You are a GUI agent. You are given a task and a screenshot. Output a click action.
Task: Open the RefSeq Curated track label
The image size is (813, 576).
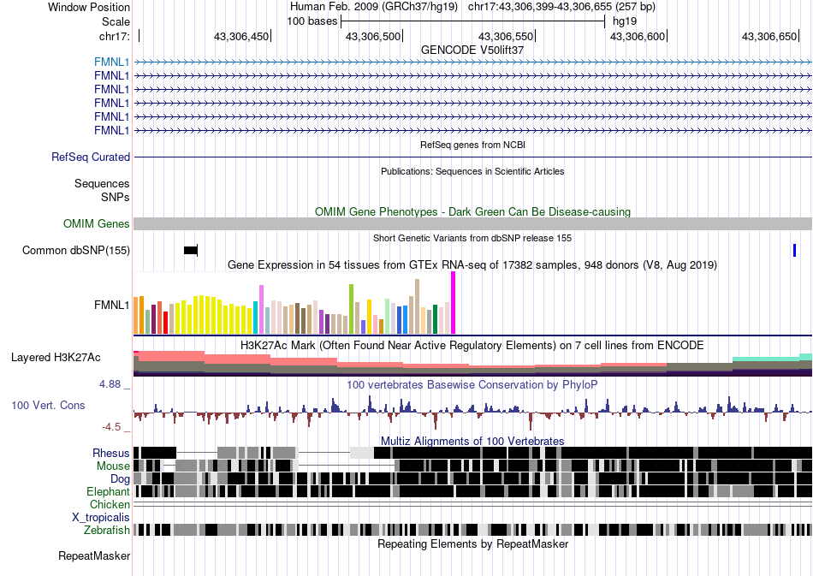pos(90,157)
